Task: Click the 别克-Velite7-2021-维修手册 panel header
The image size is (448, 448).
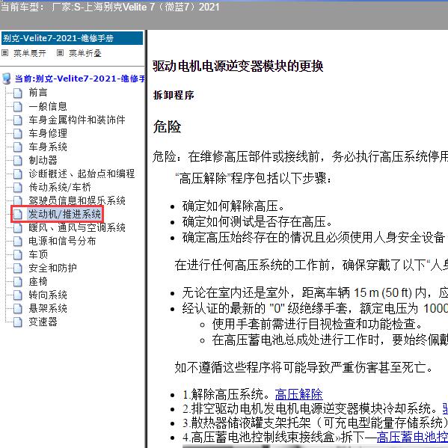Action: click(72, 38)
